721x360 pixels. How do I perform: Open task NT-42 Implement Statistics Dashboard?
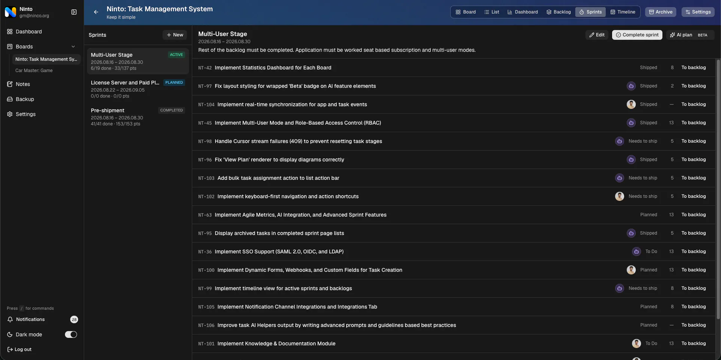tap(273, 68)
